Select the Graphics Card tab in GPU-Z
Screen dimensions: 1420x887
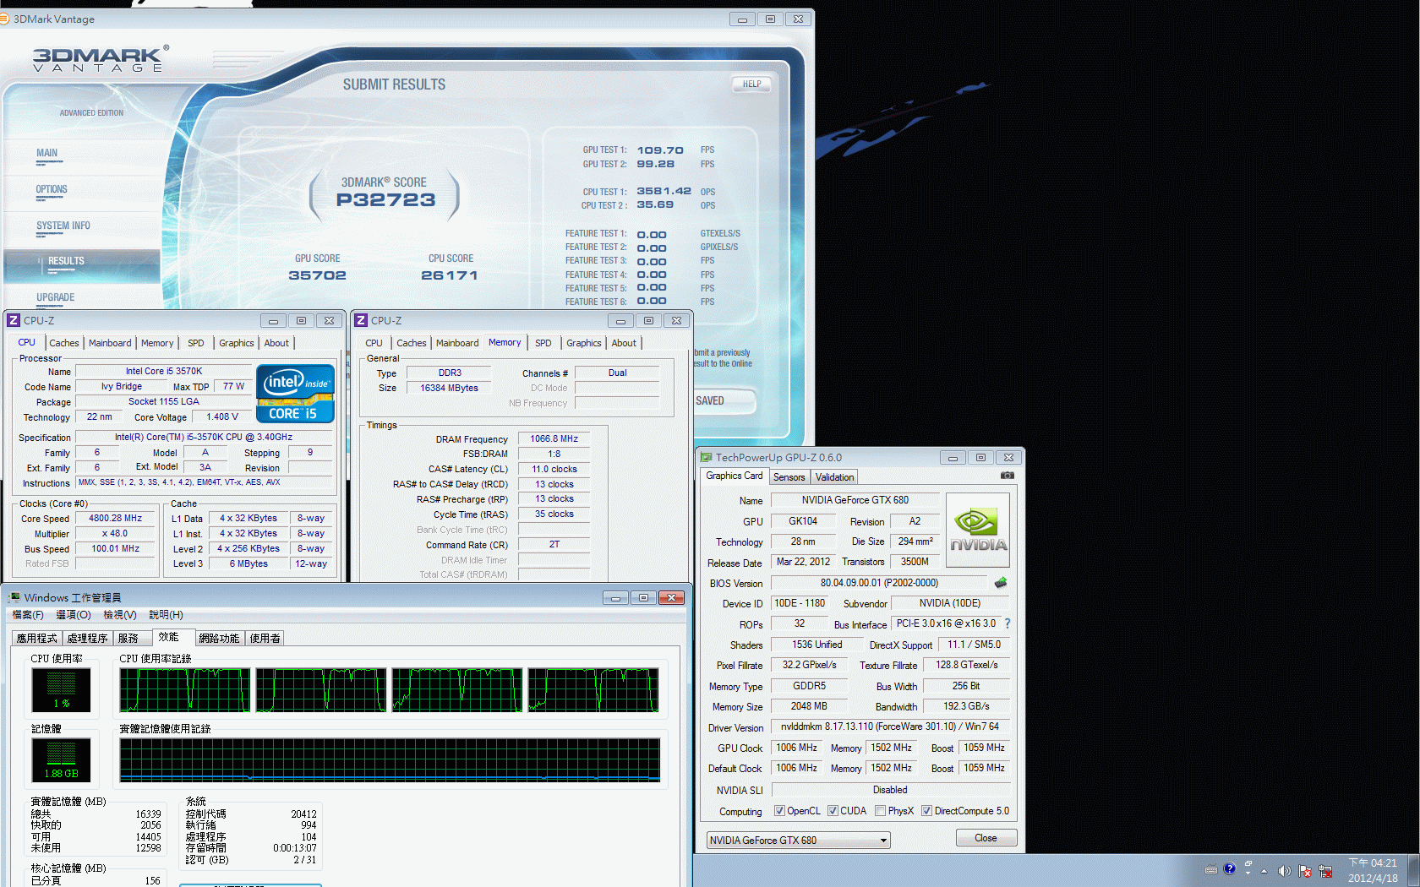click(735, 476)
